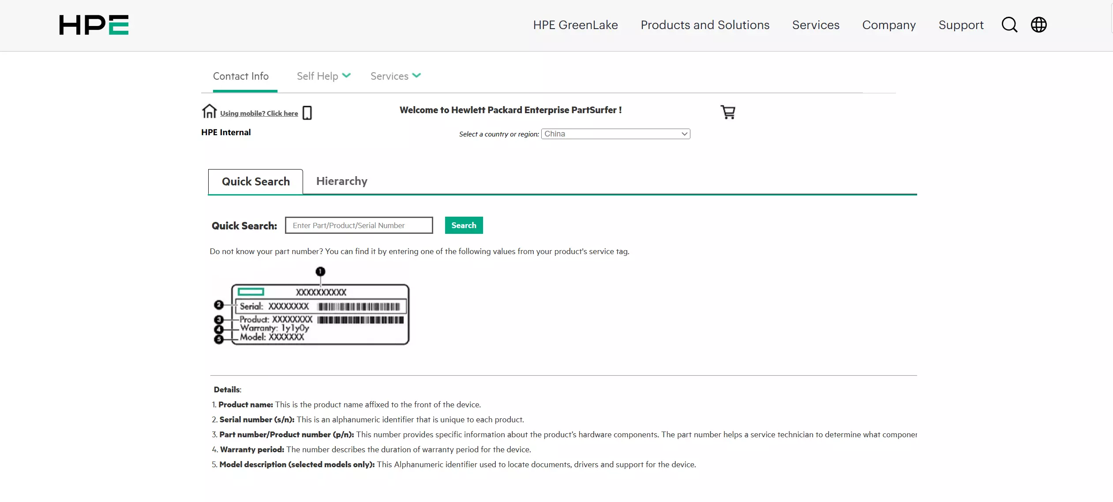Click Company in the header navigation
1113x502 pixels.
click(889, 25)
